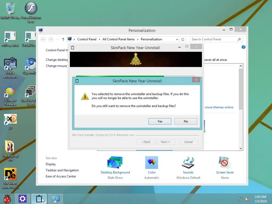Click 'All Control Panel Items' breadcrumb
Image resolution: width=272 pixels, height=204 pixels.
(118, 39)
